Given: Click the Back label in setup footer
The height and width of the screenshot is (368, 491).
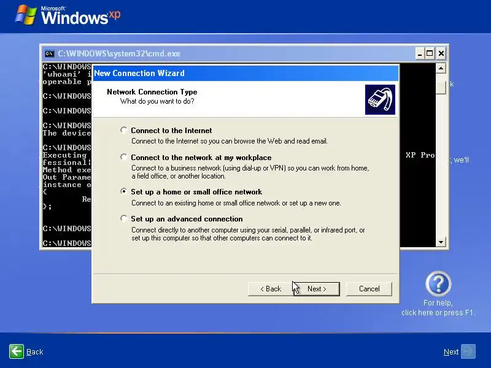Looking at the screenshot, I should click(35, 352).
